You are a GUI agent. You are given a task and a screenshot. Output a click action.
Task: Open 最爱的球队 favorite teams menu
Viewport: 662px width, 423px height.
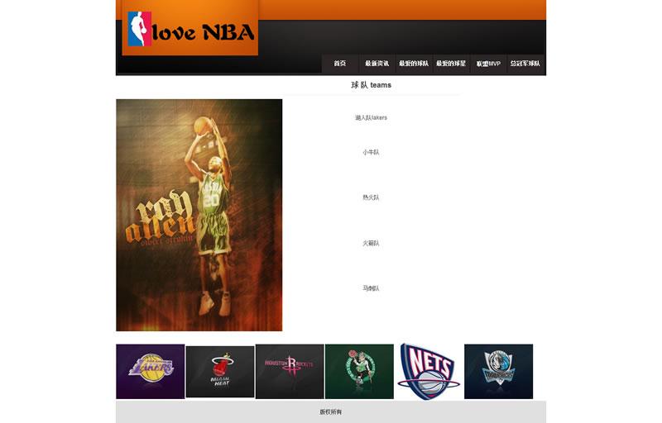click(x=414, y=64)
